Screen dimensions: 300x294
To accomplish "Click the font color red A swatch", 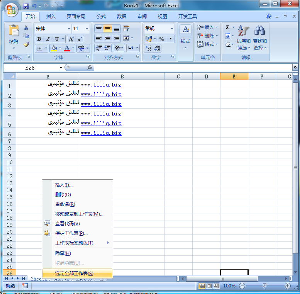I will (x=67, y=48).
